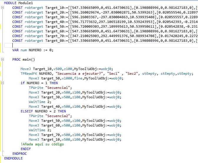The height and width of the screenshot is (163, 198).
Task: Click the 'MoveJ target_50,v1000,fine' line
Action: tap(76, 78)
